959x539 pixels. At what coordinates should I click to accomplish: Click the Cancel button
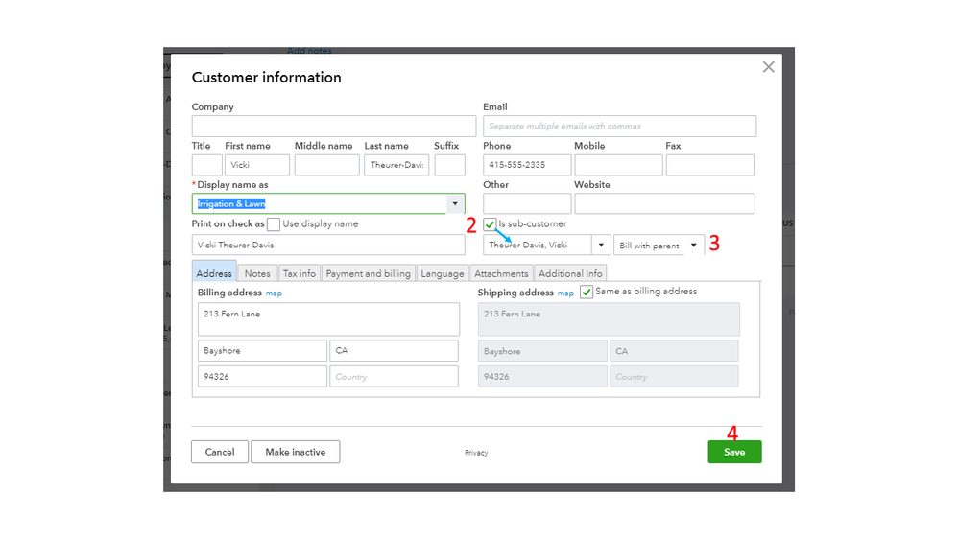(220, 452)
